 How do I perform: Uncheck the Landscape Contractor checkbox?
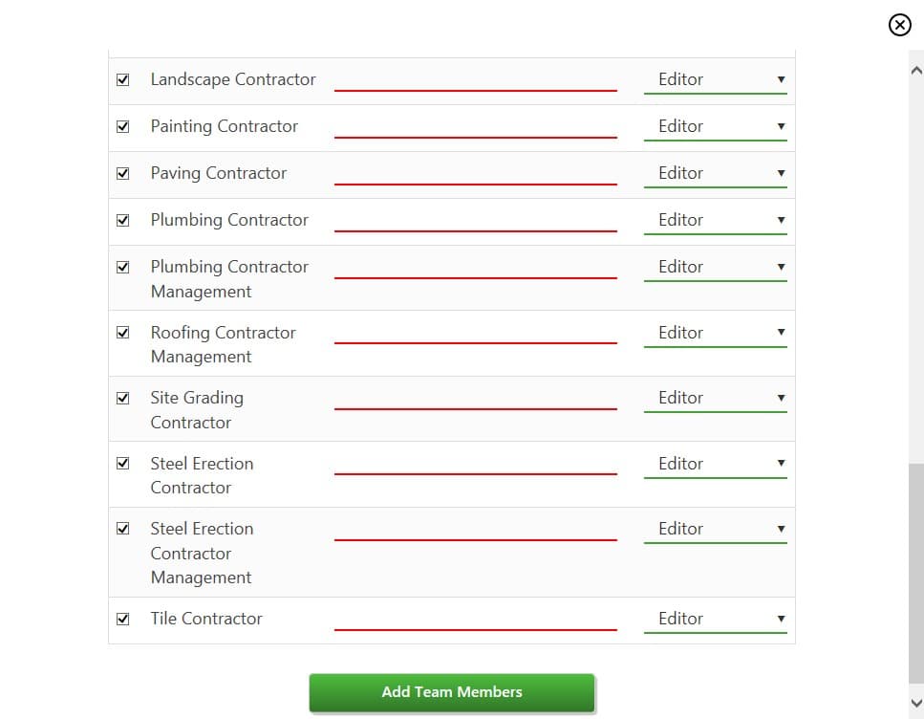[x=122, y=79]
